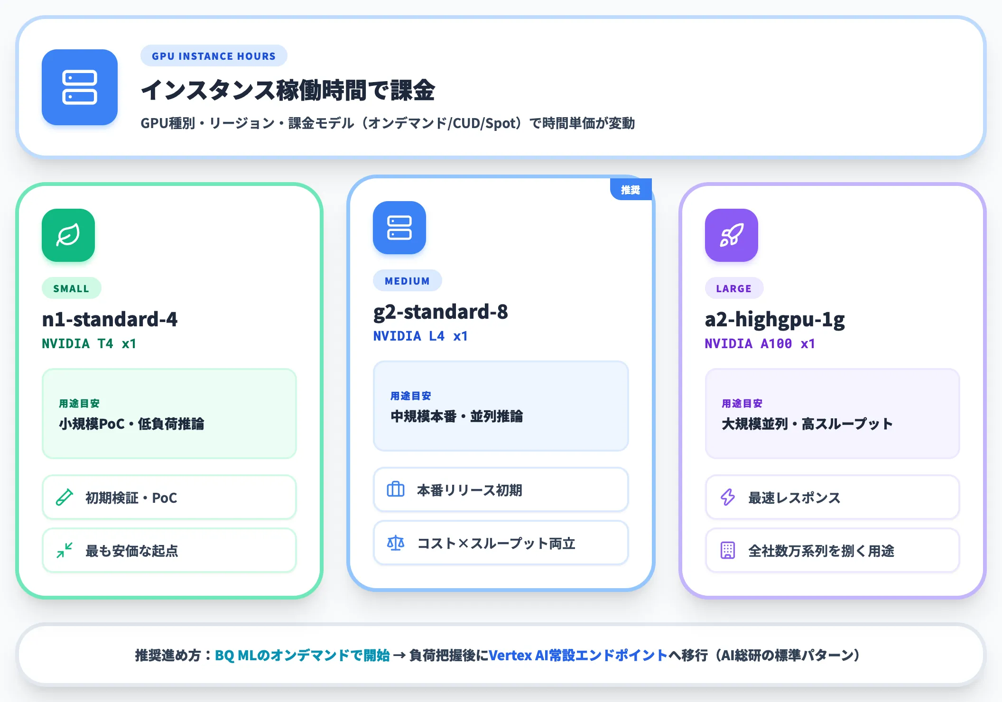Click the blue server icon in the header
The height and width of the screenshot is (702, 1002).
click(x=80, y=87)
